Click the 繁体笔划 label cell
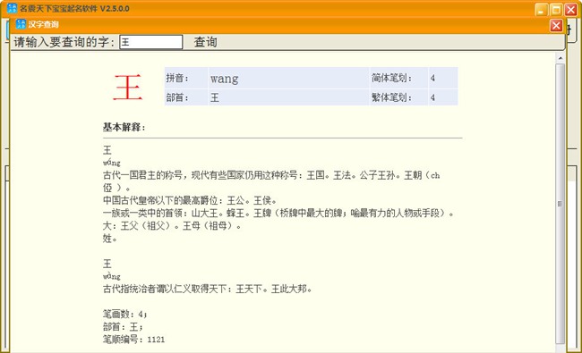Image resolution: width=582 pixels, height=353 pixels. (x=398, y=97)
